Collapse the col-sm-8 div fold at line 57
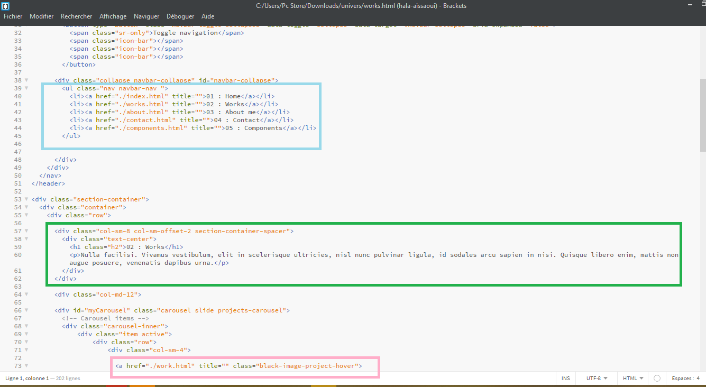The image size is (706, 387). [26, 231]
